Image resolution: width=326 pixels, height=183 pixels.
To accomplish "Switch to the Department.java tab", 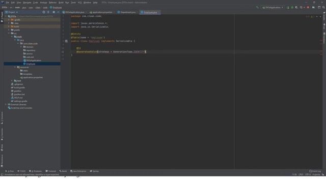I will (127, 12).
